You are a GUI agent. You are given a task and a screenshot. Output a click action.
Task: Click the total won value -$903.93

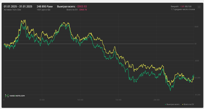[81, 7]
